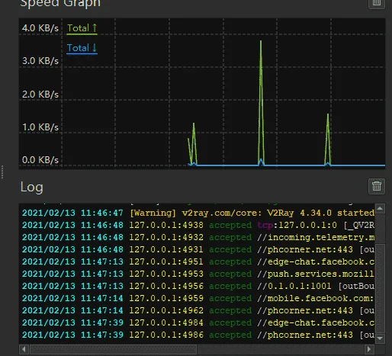Click the panel splitter handle on left edge
392x356 pixels.
coord(2,172)
